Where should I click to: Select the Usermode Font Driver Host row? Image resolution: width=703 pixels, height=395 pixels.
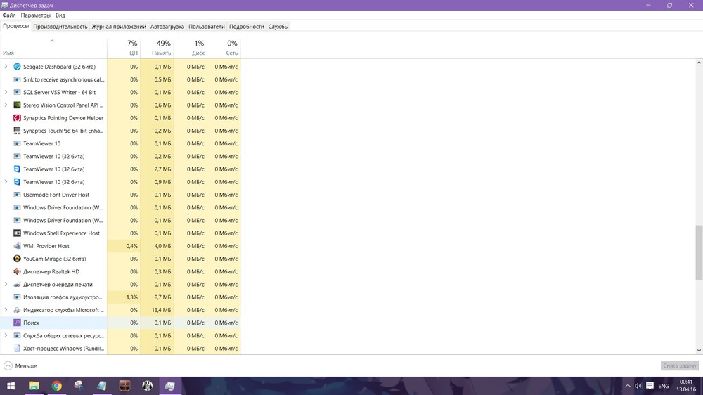tap(120, 195)
